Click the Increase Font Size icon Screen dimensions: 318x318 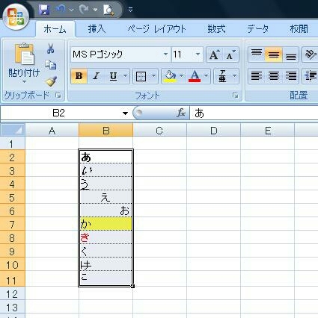coord(215,54)
